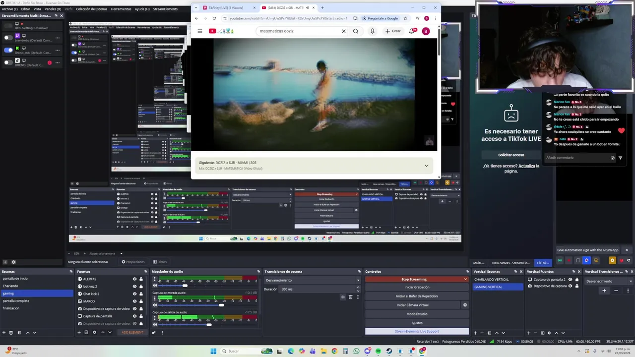Toggle visibility of bot voz 2 source
635x357 pixels.
[134, 286]
